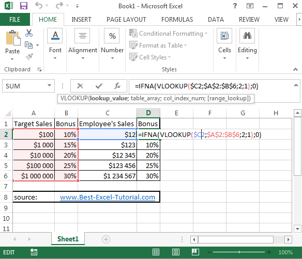The width and height of the screenshot is (302, 259).
Task: Open the Font group icon
Action: [x=55, y=36]
